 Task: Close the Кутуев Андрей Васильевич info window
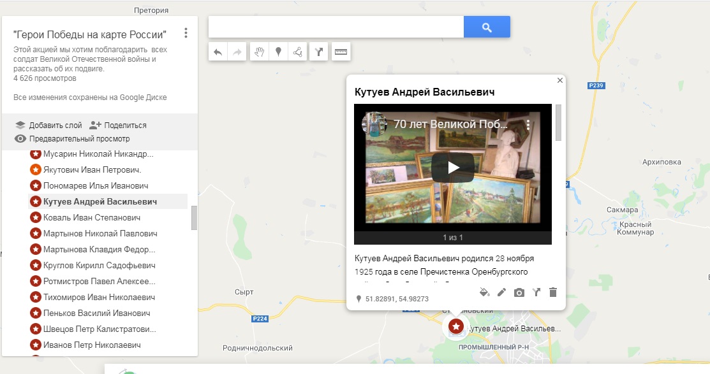click(x=559, y=80)
